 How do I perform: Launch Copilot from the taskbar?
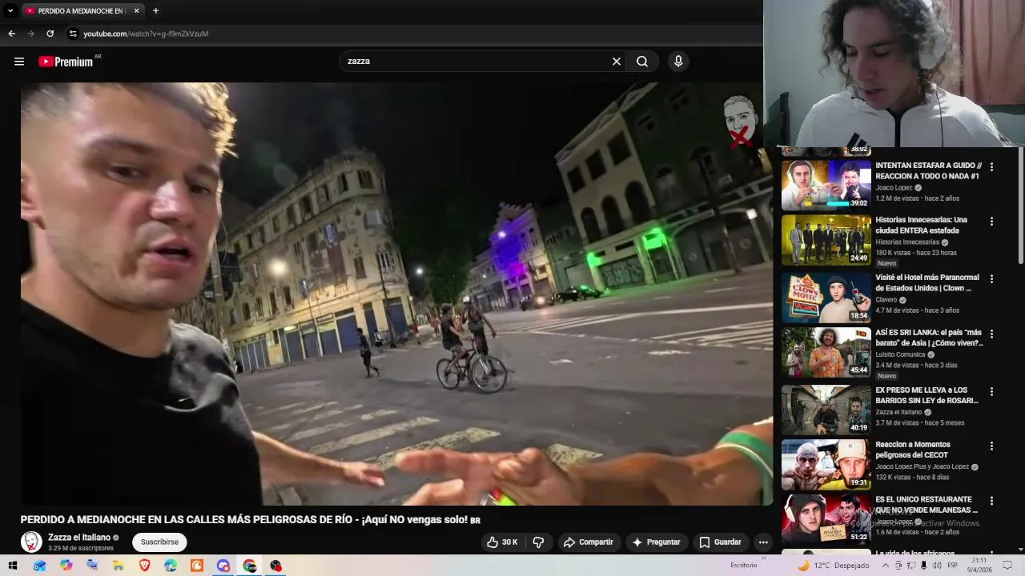coord(66,566)
